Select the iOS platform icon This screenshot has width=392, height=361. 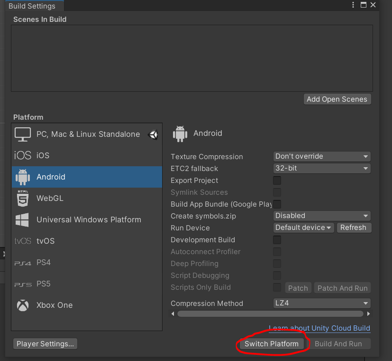[23, 155]
